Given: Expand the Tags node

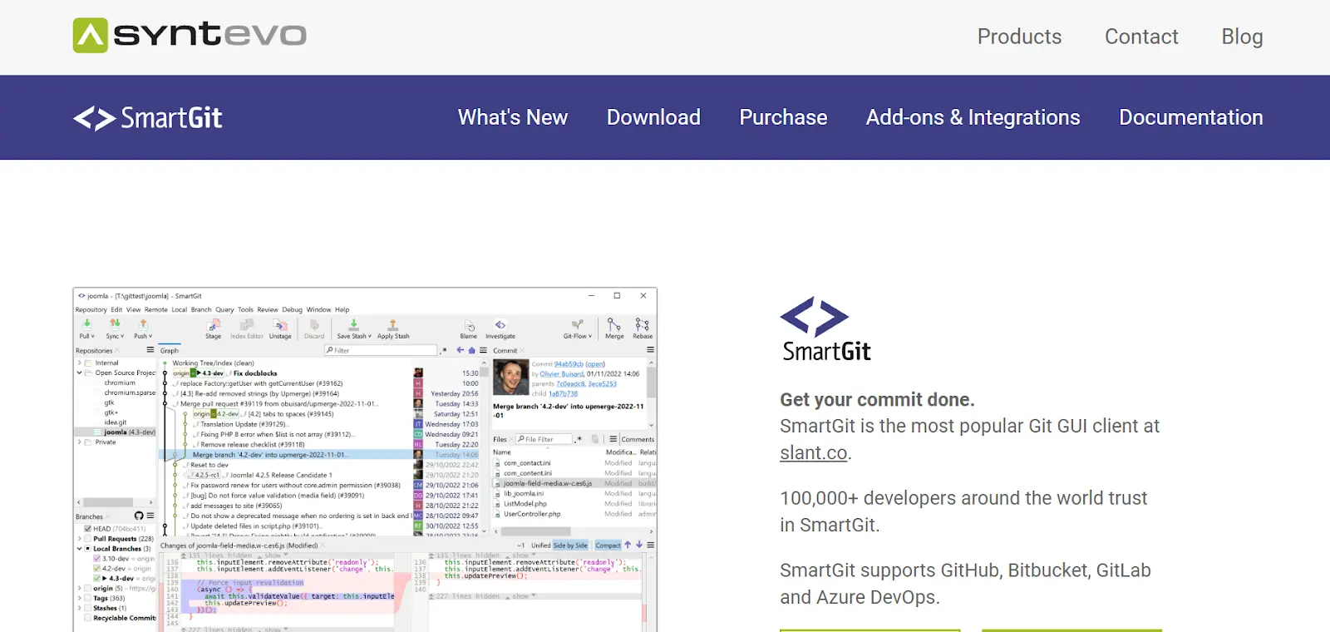Looking at the screenshot, I should click(x=80, y=598).
